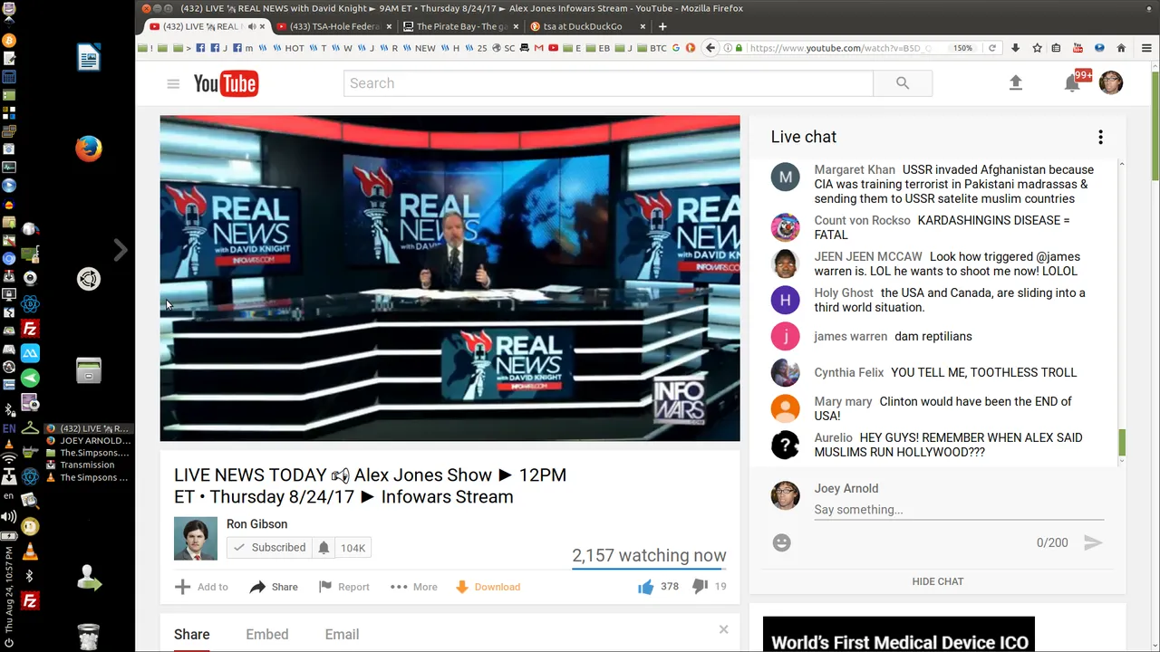Launch Firefox from the desktop icon
1160x652 pixels.
tap(88, 149)
